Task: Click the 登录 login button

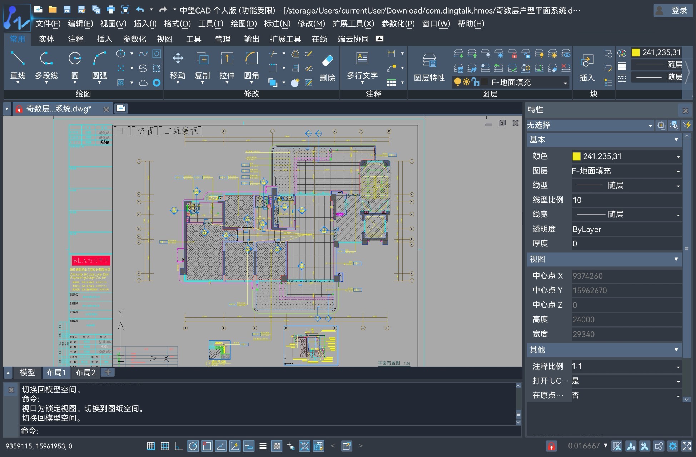Action: [672, 10]
